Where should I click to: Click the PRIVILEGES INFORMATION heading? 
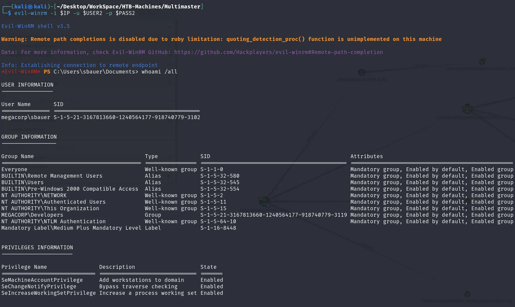pos(37,247)
